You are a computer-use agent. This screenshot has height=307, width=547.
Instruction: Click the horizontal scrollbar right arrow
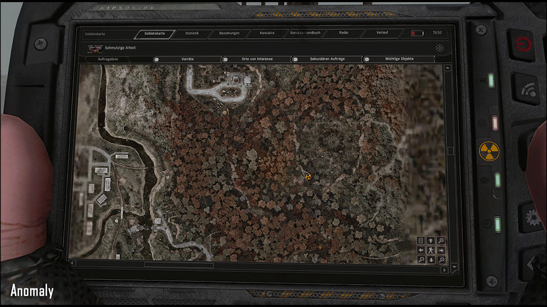pyautogui.click(x=444, y=270)
